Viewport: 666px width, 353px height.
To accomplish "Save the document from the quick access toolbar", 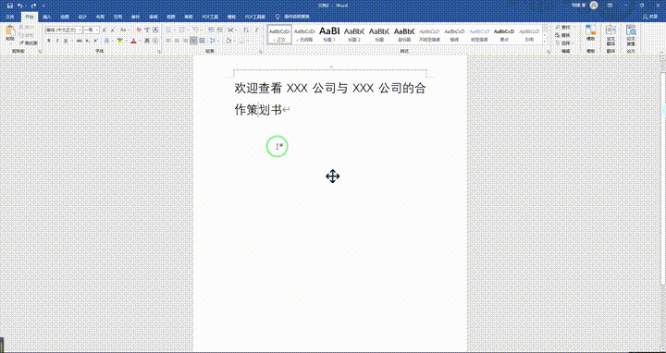I will tap(9, 6).
